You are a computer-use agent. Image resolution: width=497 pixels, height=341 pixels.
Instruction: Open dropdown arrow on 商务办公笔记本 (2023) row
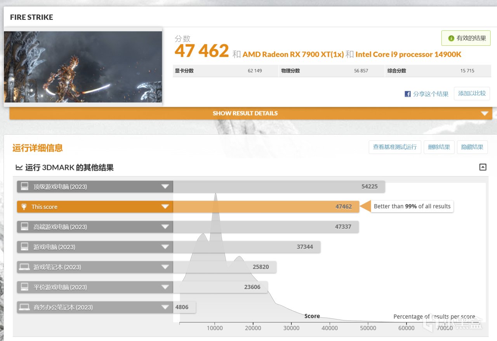tap(165, 308)
